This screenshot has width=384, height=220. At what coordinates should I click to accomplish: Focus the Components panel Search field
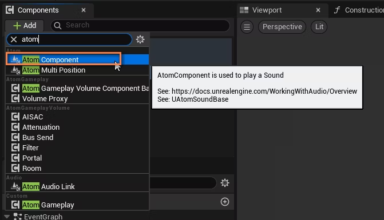(x=140, y=25)
